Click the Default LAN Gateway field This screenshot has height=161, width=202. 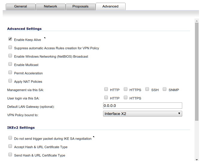click(x=142, y=105)
